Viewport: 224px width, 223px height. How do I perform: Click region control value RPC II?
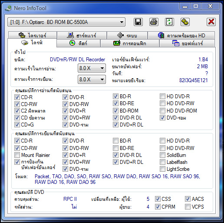click(70, 199)
